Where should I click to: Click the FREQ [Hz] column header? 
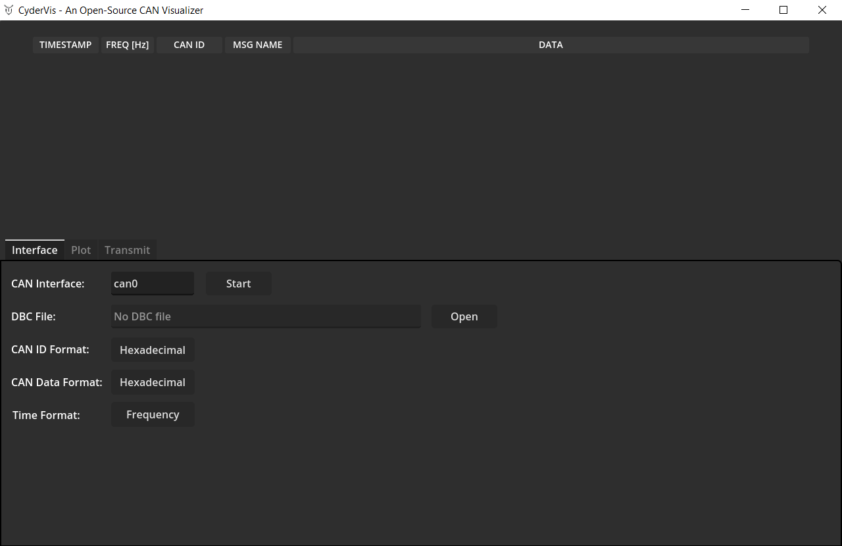127,45
